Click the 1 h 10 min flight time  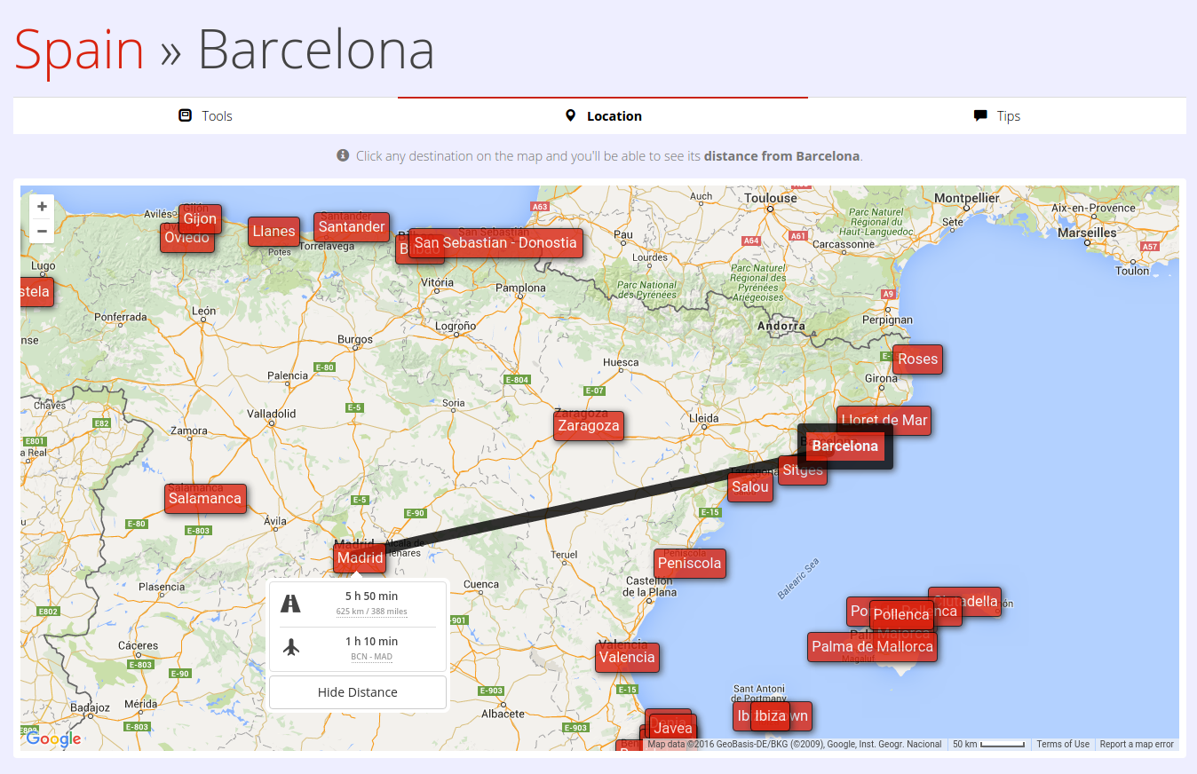tap(371, 641)
